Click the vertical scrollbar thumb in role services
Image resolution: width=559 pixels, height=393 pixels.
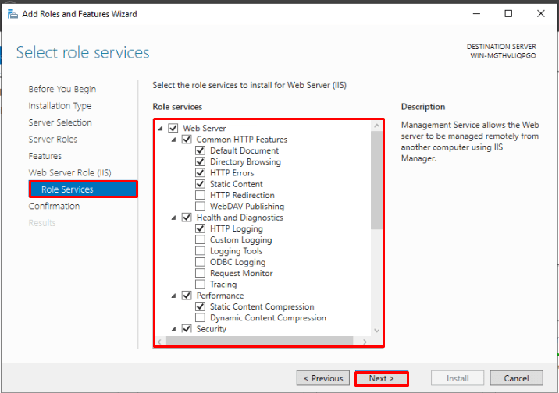coord(377,179)
